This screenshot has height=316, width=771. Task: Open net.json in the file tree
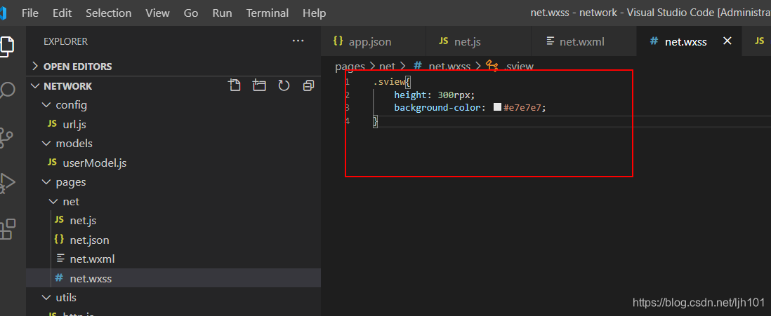point(173,240)
